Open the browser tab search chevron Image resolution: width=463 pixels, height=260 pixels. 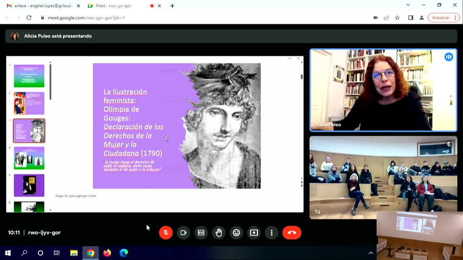point(408,5)
